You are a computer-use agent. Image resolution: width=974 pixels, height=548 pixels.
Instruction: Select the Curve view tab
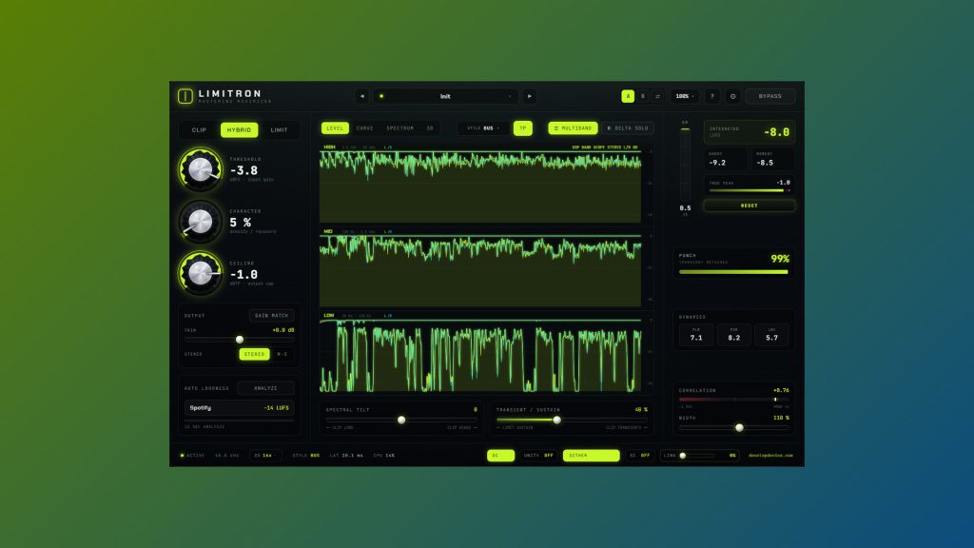pyautogui.click(x=364, y=128)
